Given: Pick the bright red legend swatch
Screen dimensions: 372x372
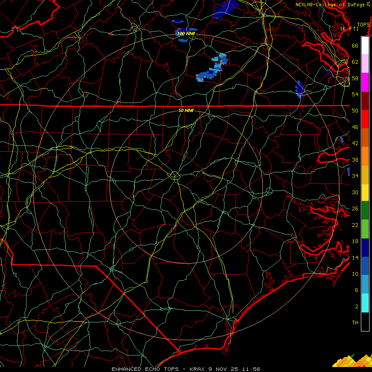Looking at the screenshot, I should click(x=365, y=119).
